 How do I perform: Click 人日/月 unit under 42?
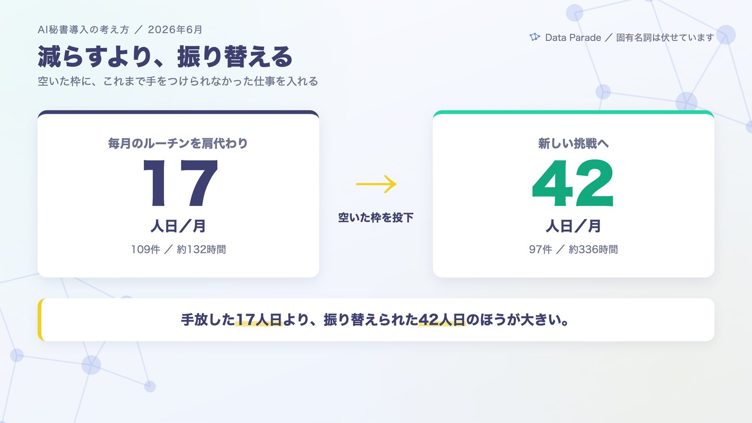573,226
